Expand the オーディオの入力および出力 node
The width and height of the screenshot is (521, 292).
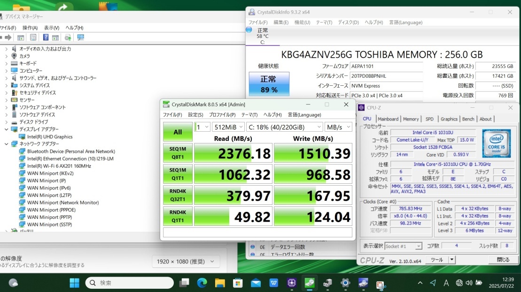tap(6, 49)
